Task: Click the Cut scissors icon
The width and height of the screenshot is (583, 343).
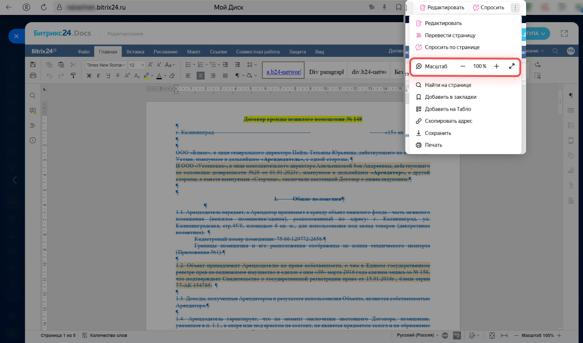Action: 73,65
